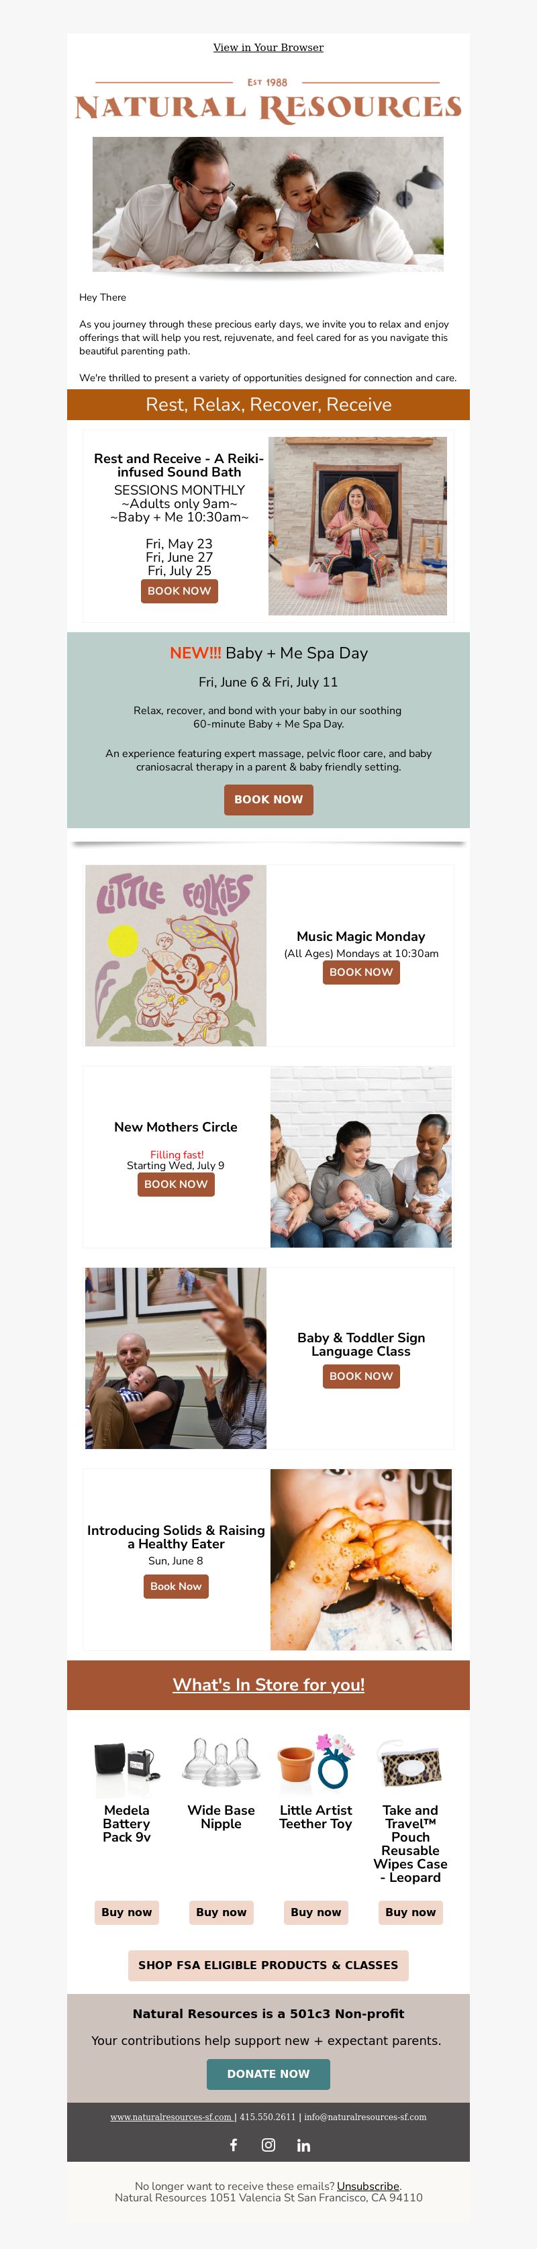Viewport: 537px width, 2249px height.
Task: Open the LinkedIn icon in footer
Action: (303, 2144)
